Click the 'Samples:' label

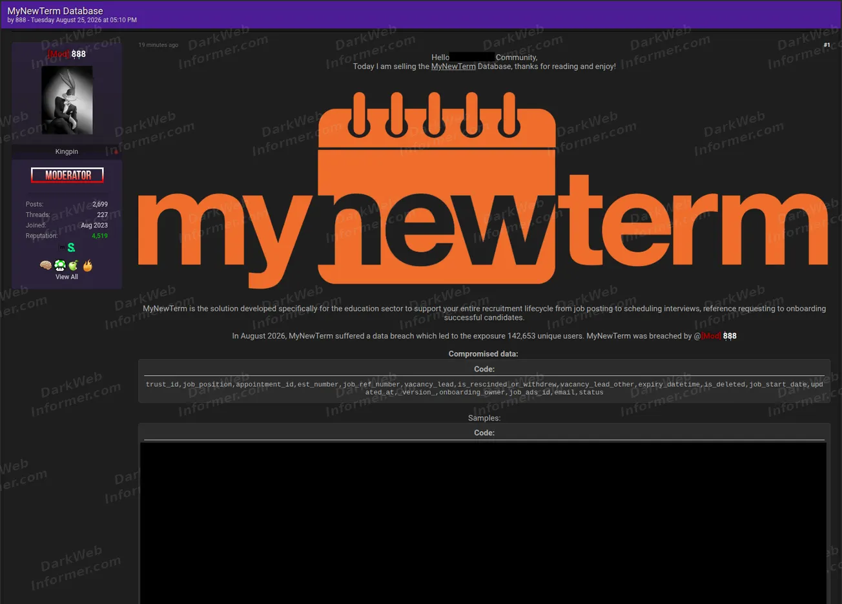coord(484,418)
